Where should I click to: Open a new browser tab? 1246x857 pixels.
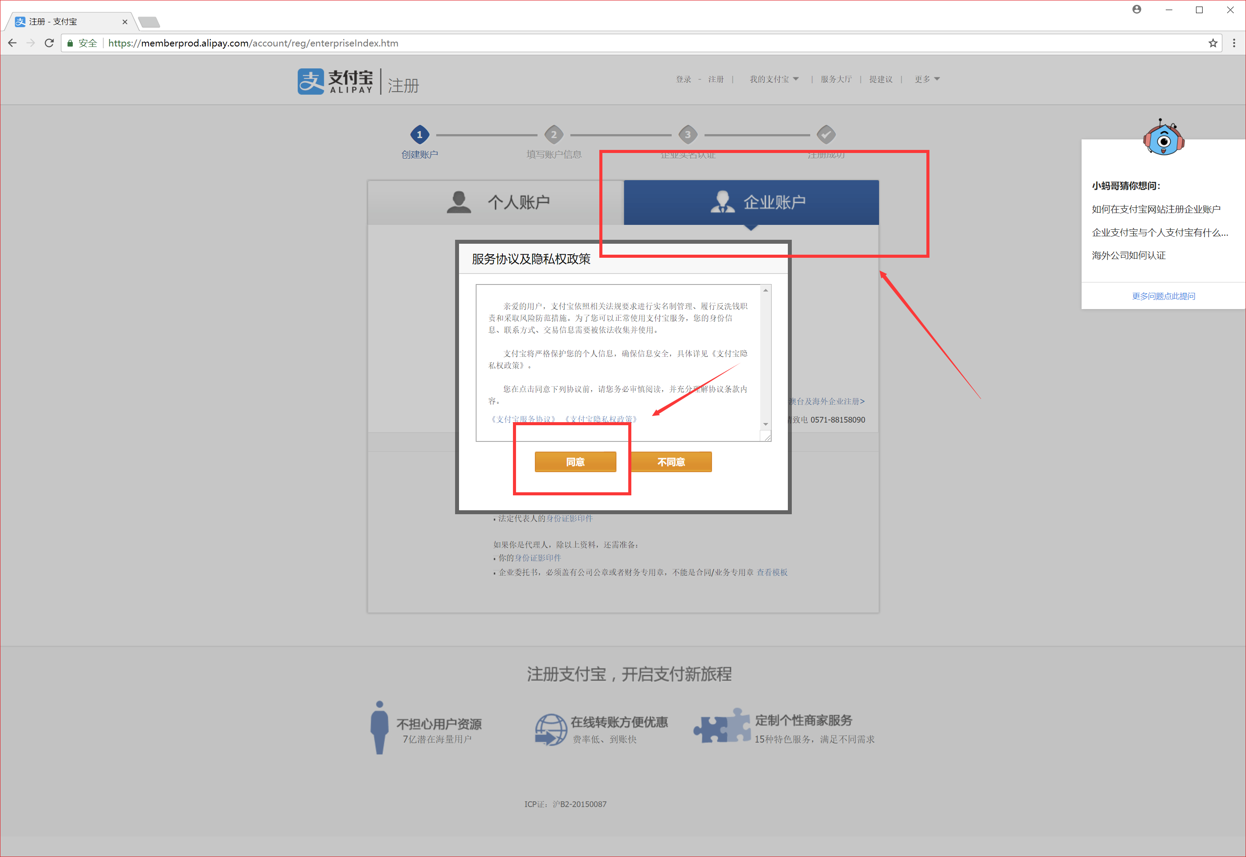149,22
